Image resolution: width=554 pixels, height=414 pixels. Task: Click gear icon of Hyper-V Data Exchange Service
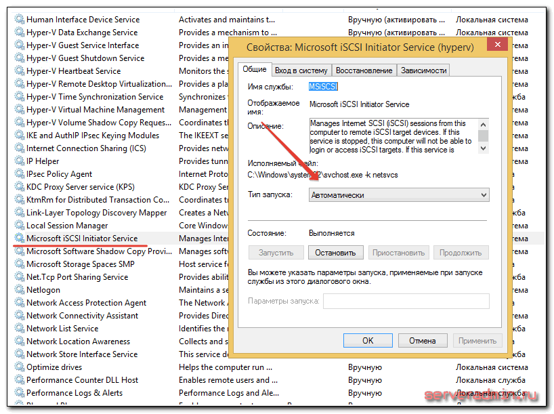click(19, 32)
